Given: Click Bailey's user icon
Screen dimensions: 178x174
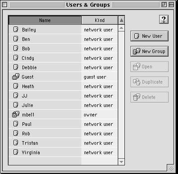Looking at the screenshot, I should (x=16, y=29).
